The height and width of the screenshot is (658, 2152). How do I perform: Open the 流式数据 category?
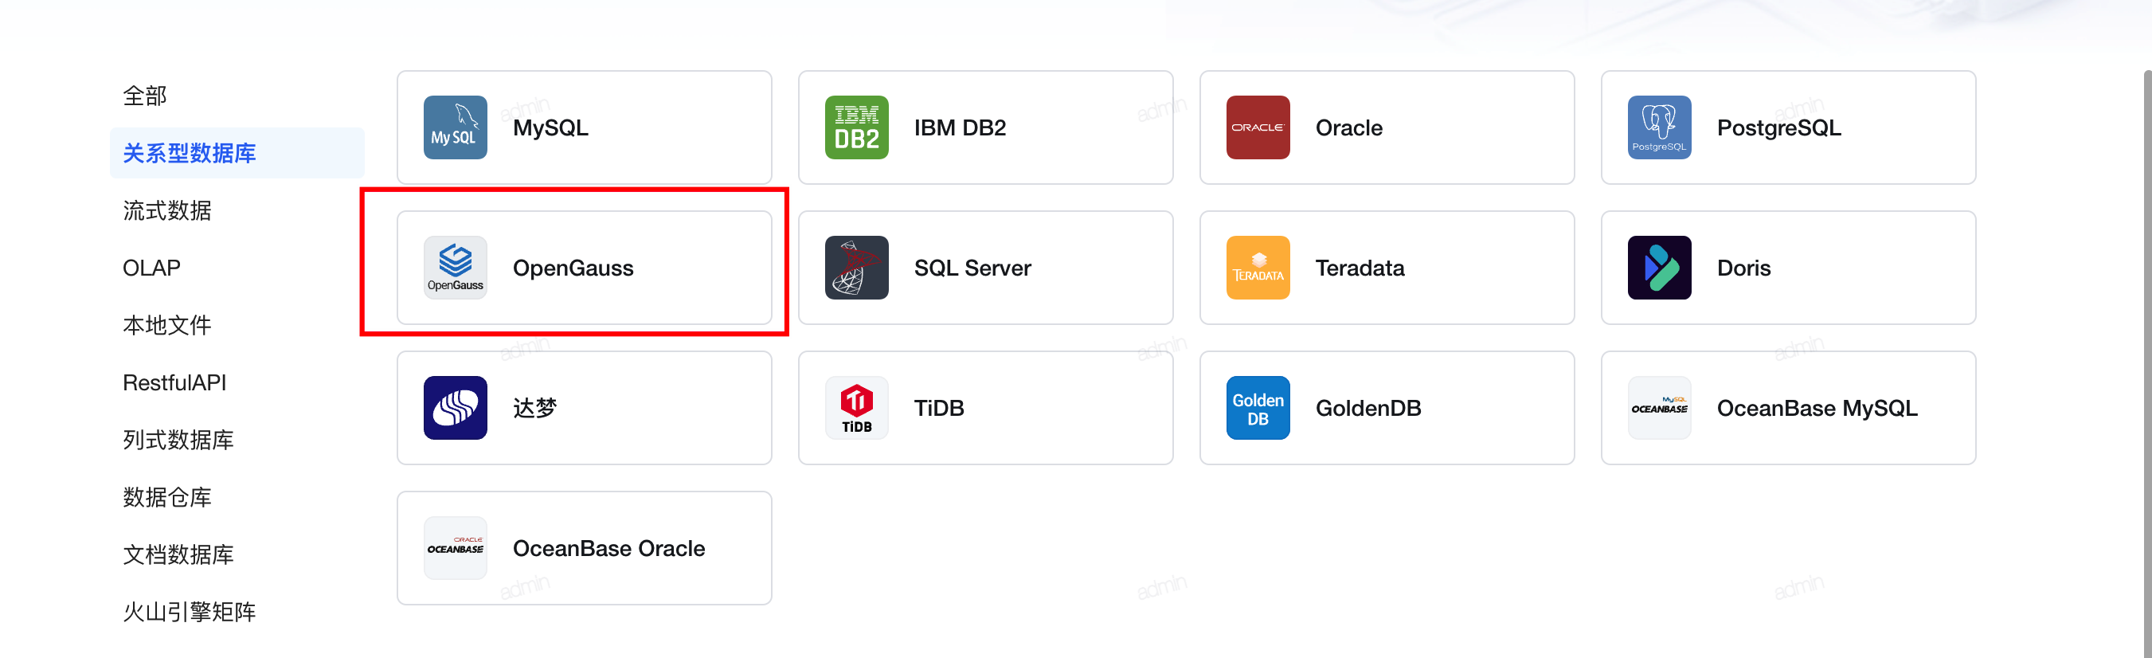click(167, 210)
